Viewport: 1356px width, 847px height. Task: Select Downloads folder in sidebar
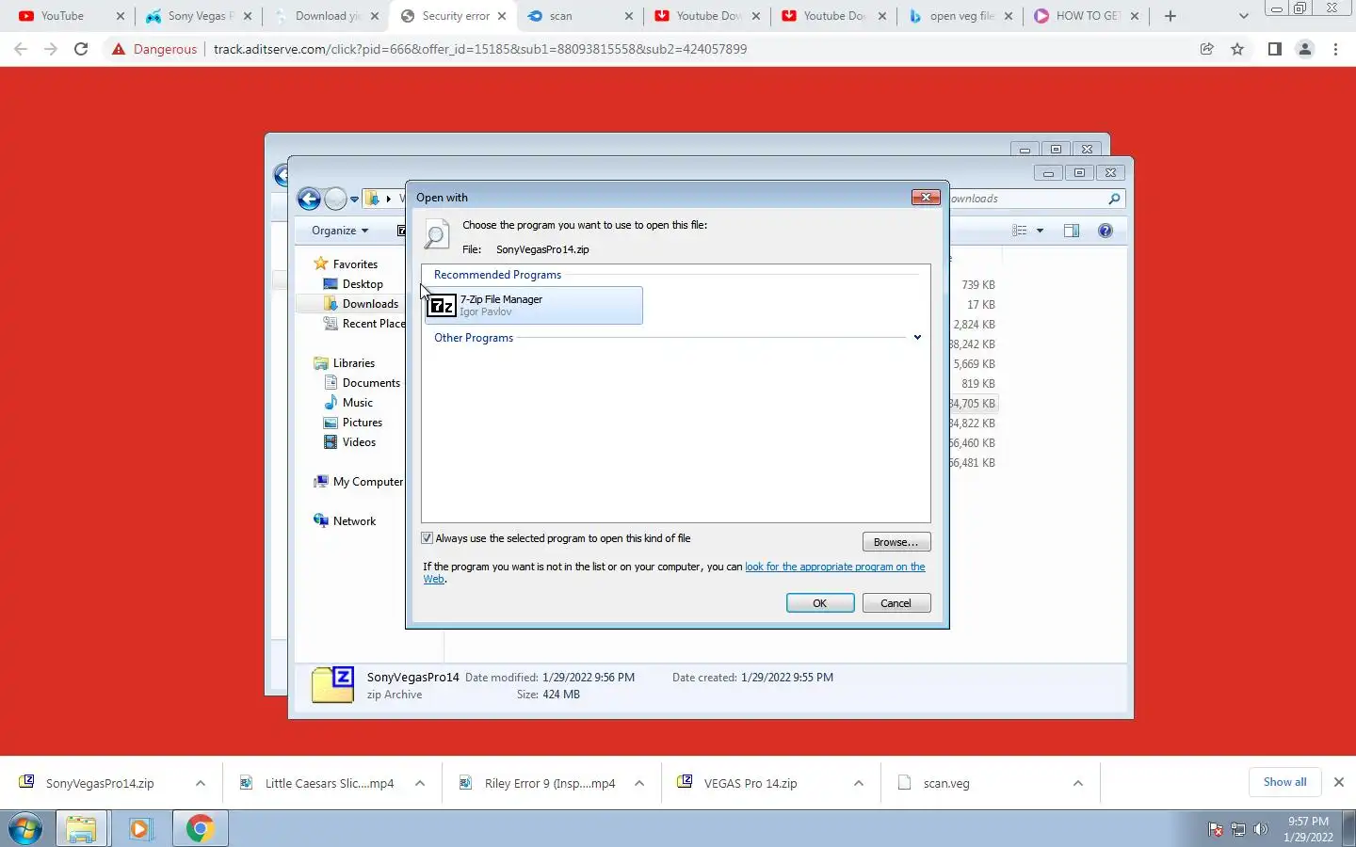pyautogui.click(x=370, y=304)
